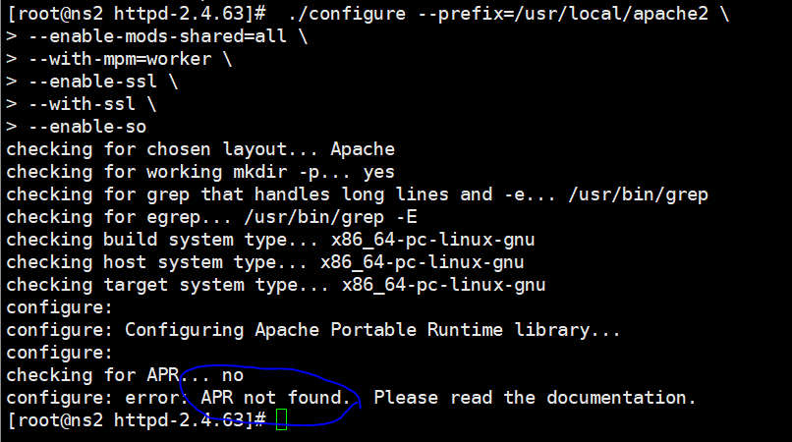Click 'Please read the documentation.' text
This screenshot has width=792, height=442.
click(x=535, y=398)
